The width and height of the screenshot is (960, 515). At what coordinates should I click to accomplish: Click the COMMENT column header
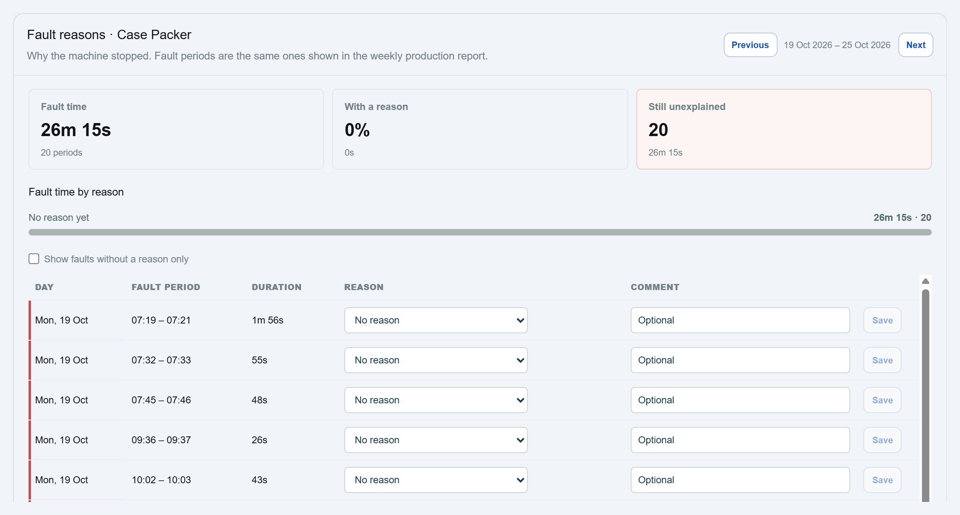pyautogui.click(x=655, y=287)
